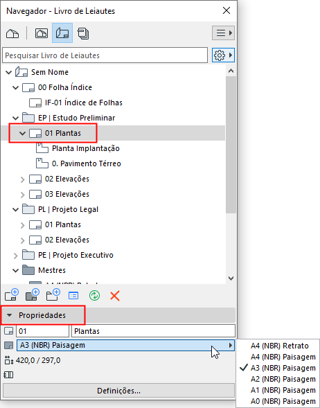Choose the checked A3 (NBR) Paisagem master
320x408 pixels.
pyautogui.click(x=283, y=369)
